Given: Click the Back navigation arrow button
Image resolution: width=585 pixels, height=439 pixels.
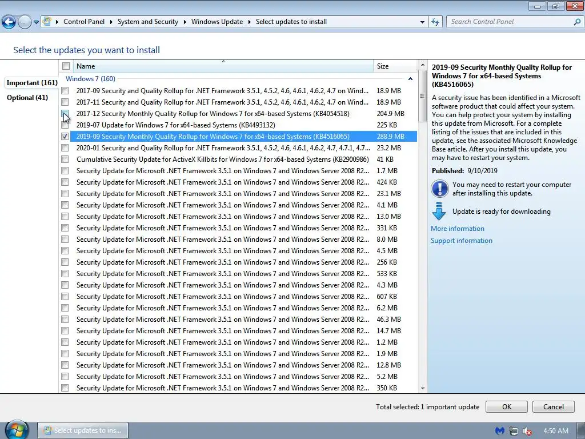Looking at the screenshot, I should [9, 22].
